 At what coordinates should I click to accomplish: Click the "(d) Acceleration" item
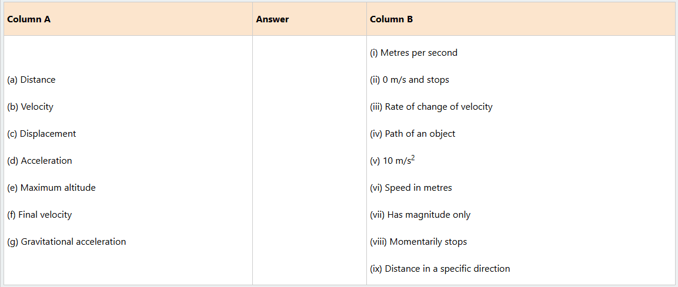39,161
